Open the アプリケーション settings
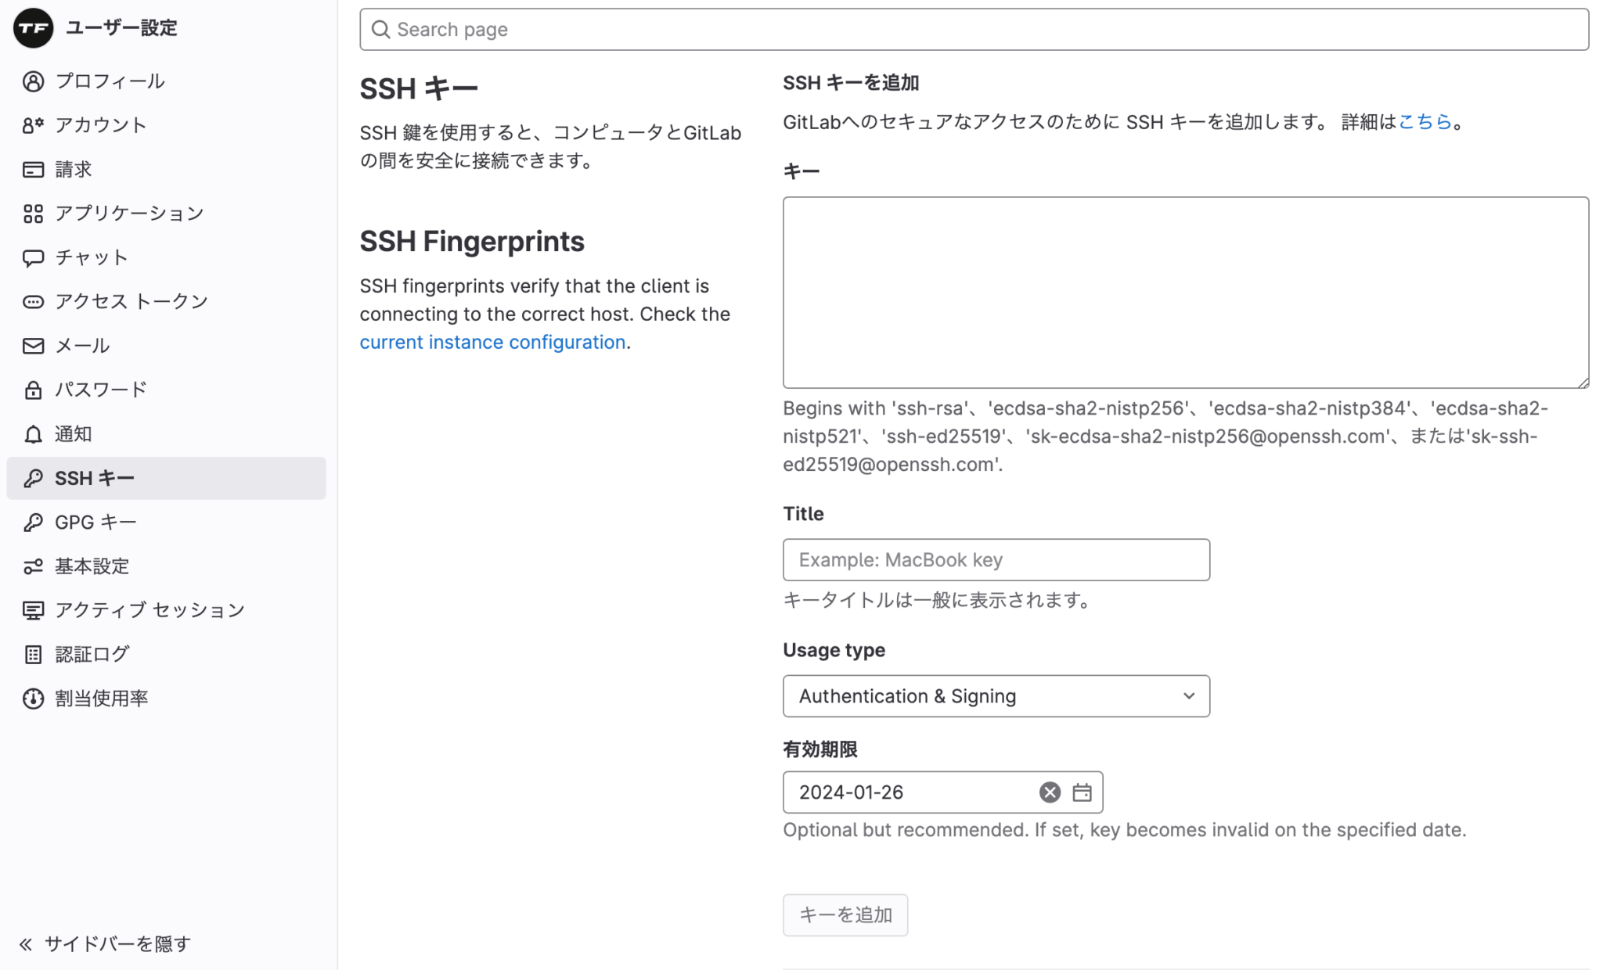1603x970 pixels. tap(128, 213)
